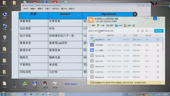
Task: Open the oCam desktop shortcut
Action: [x=55, y=85]
